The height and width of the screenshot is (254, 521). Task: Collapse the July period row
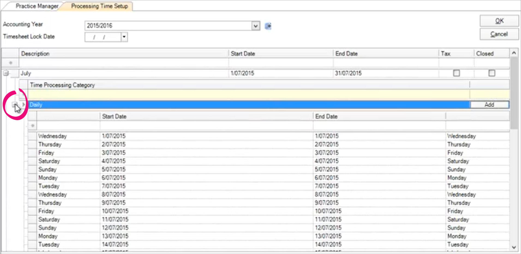point(6,73)
